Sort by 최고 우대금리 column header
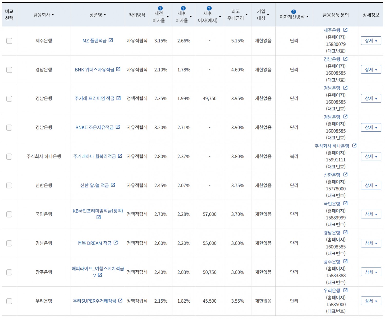385x319 pixels. (237, 15)
